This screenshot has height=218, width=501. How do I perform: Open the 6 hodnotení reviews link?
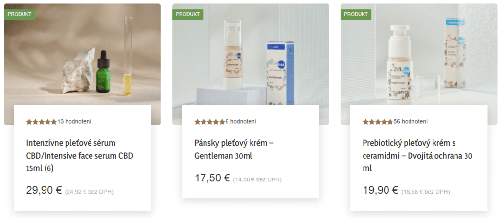tap(241, 122)
